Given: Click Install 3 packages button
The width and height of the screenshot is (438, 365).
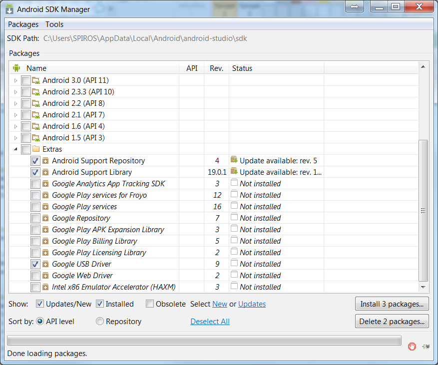Looking at the screenshot, I should click(392, 304).
